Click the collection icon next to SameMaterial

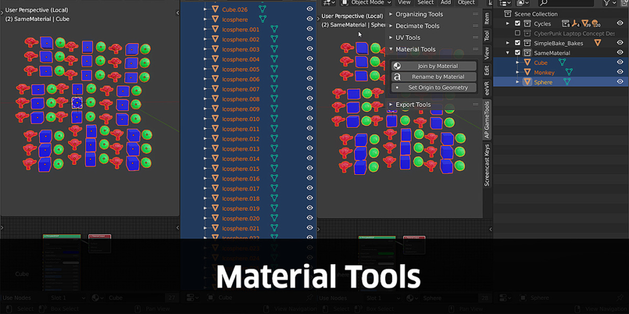click(x=527, y=53)
